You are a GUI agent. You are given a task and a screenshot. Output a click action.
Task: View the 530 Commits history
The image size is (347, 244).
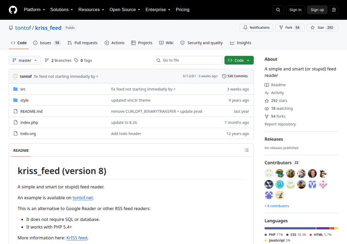coord(235,76)
